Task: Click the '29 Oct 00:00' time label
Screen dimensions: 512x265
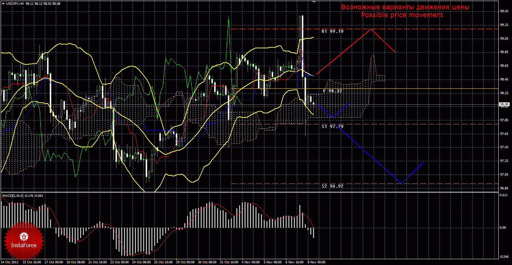Action: (x=186, y=263)
